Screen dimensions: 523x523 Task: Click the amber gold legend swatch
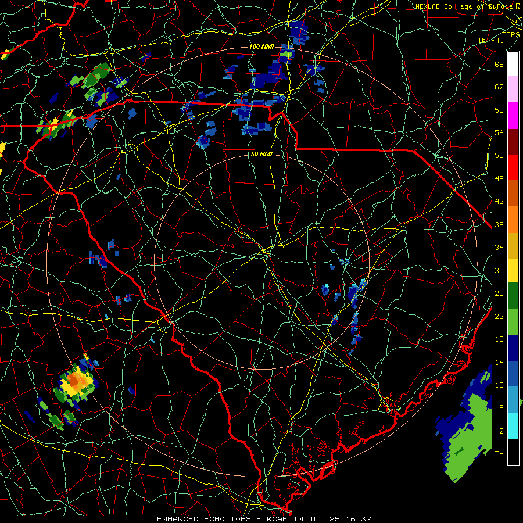pyautogui.click(x=513, y=245)
